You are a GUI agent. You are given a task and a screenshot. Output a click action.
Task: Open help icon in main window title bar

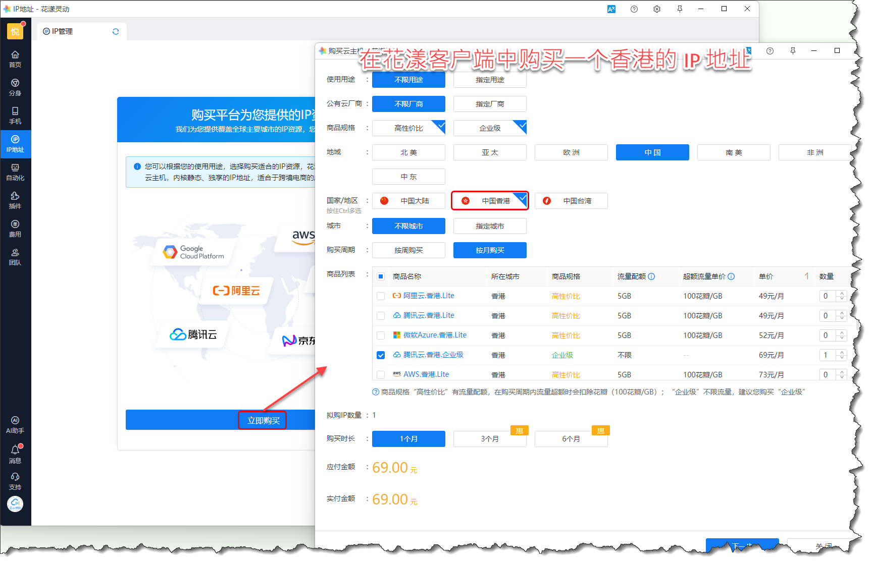[634, 9]
